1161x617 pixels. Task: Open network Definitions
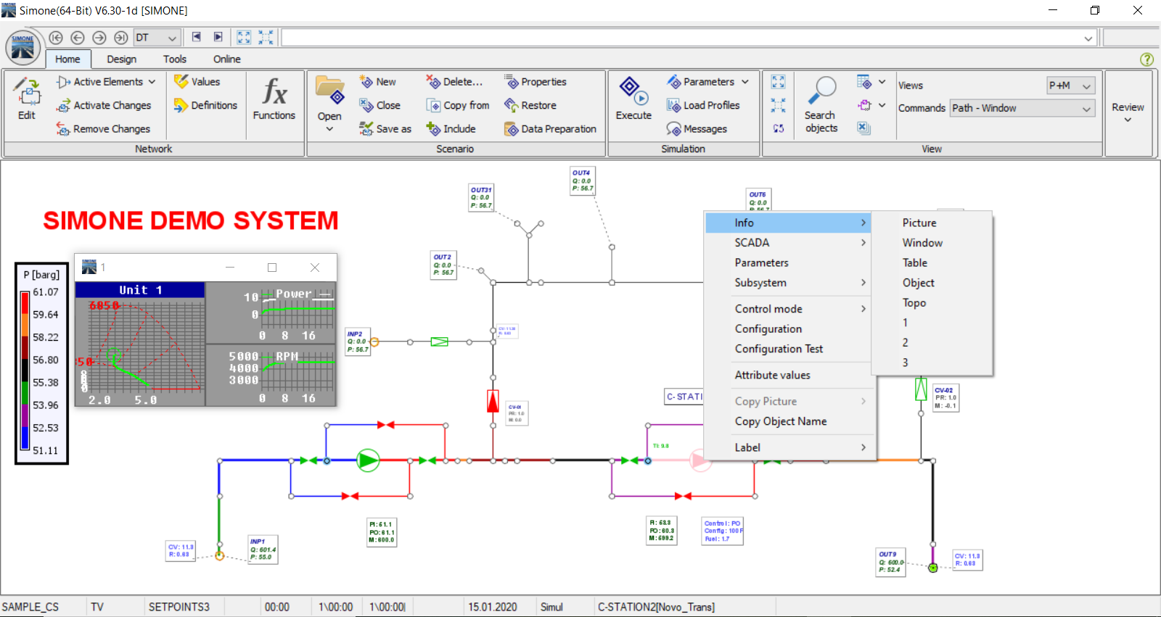(205, 106)
